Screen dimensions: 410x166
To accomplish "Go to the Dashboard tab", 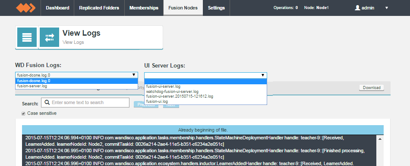I will [57, 8].
